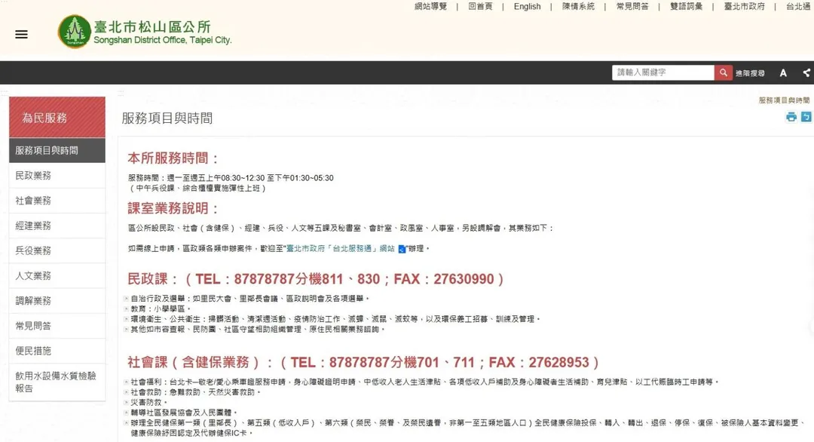This screenshot has height=442, width=814.
Task: Open 常見問答 sidebar item
Action: click(x=57, y=326)
